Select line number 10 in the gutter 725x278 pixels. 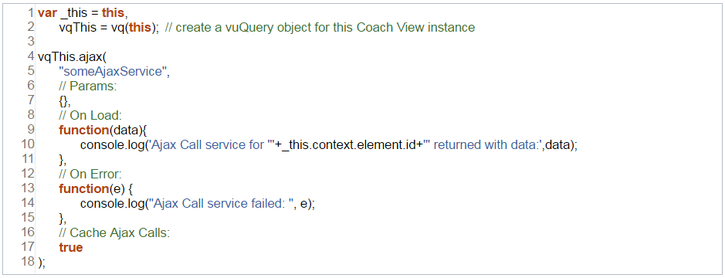pyautogui.click(x=28, y=144)
